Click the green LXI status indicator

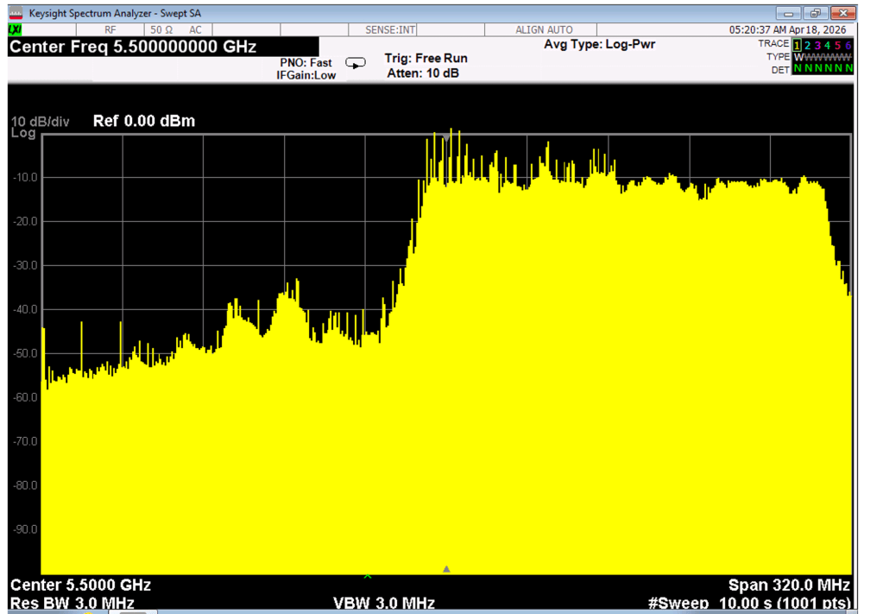(15, 30)
